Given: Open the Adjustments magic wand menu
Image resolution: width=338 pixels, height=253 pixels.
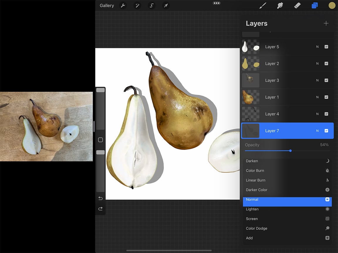Looking at the screenshot, I should point(137,5).
